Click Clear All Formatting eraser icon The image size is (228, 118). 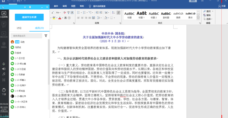tap(65, 12)
